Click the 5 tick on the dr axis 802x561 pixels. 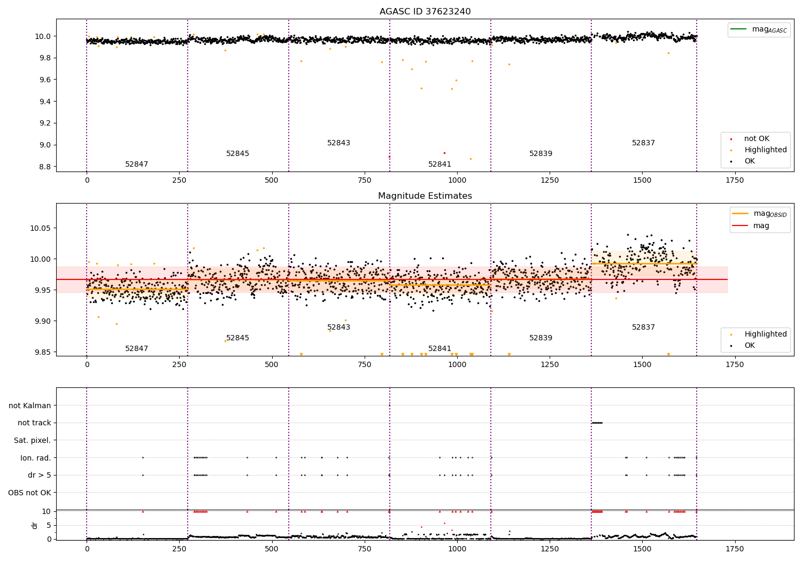coord(49,525)
